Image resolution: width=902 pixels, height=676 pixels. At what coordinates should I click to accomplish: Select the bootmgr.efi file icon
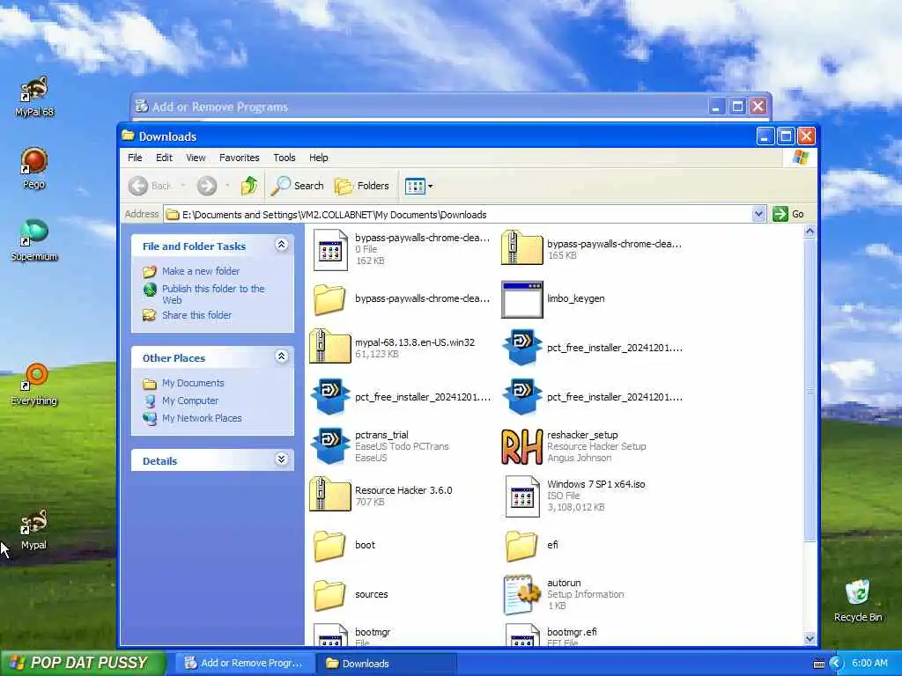[522, 636]
